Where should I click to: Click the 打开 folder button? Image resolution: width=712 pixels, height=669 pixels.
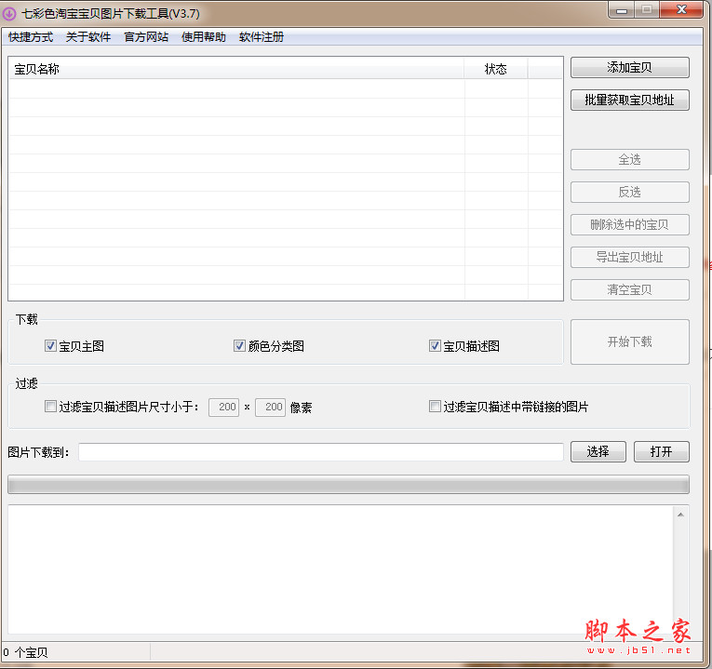point(662,452)
